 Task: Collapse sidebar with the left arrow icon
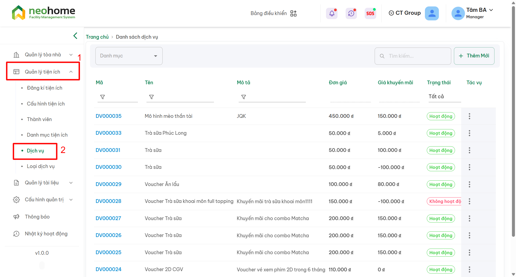(x=75, y=36)
